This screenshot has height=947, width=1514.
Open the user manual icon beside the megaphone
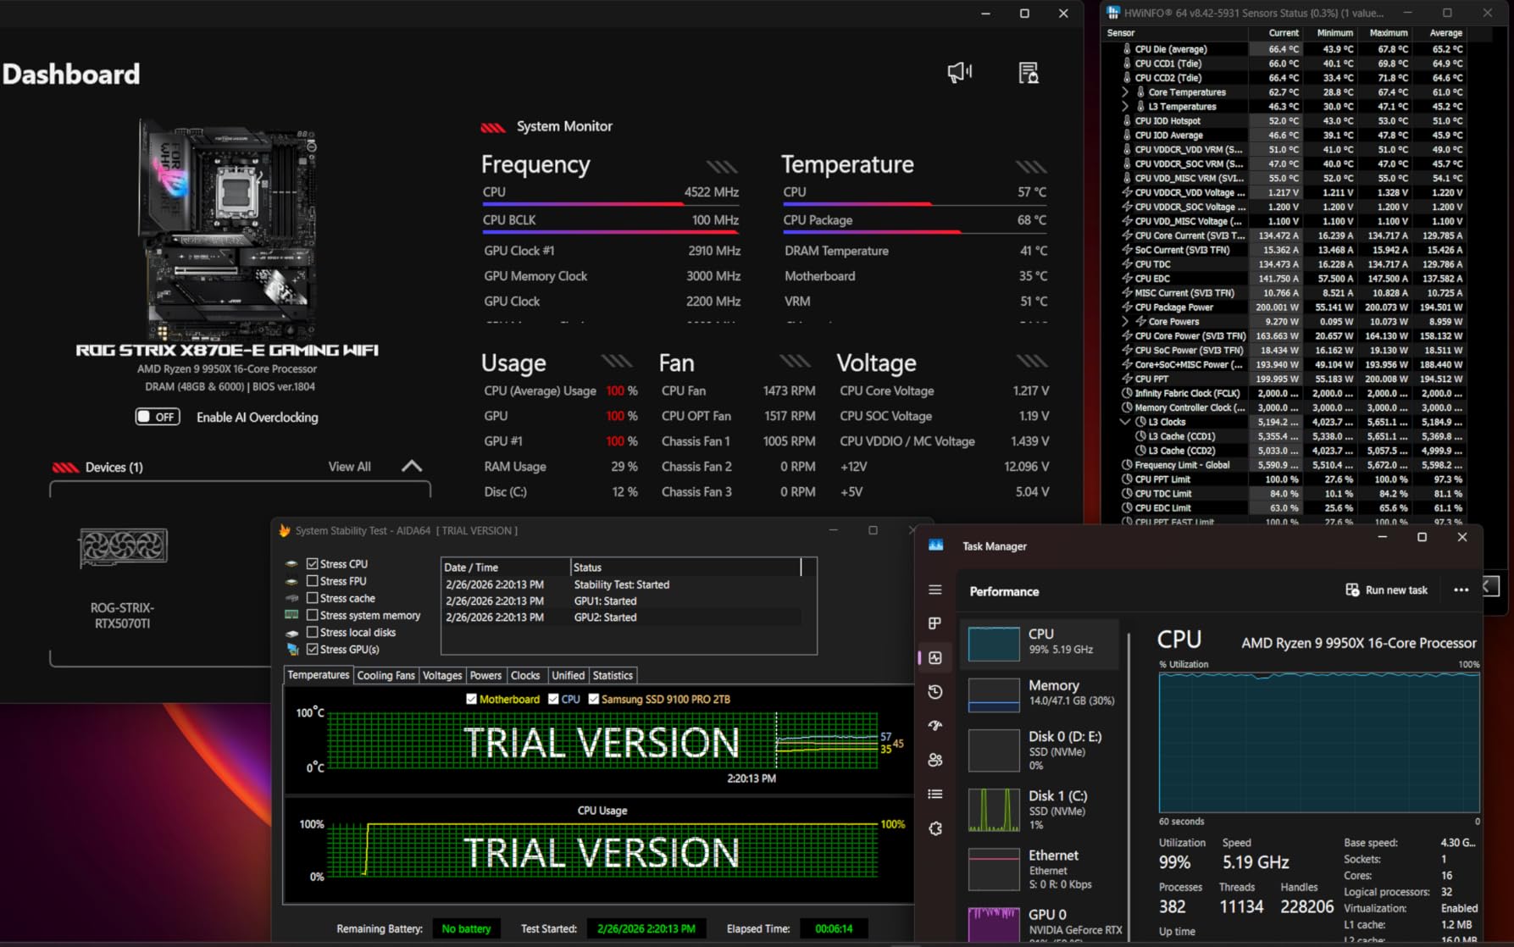[1028, 73]
